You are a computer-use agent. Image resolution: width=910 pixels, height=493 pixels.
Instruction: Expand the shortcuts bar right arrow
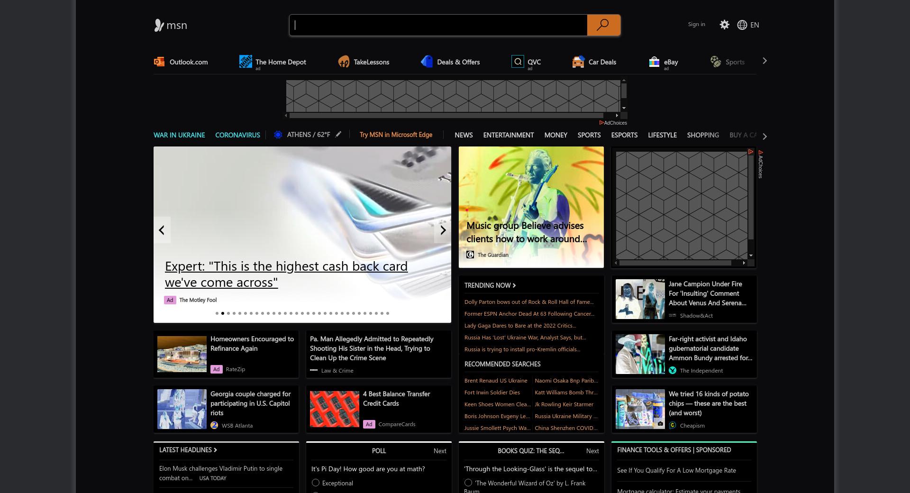[x=764, y=61]
